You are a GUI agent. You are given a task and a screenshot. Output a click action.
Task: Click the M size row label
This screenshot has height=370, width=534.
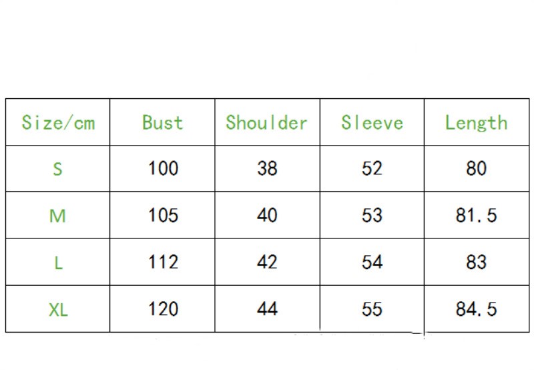[x=58, y=216]
